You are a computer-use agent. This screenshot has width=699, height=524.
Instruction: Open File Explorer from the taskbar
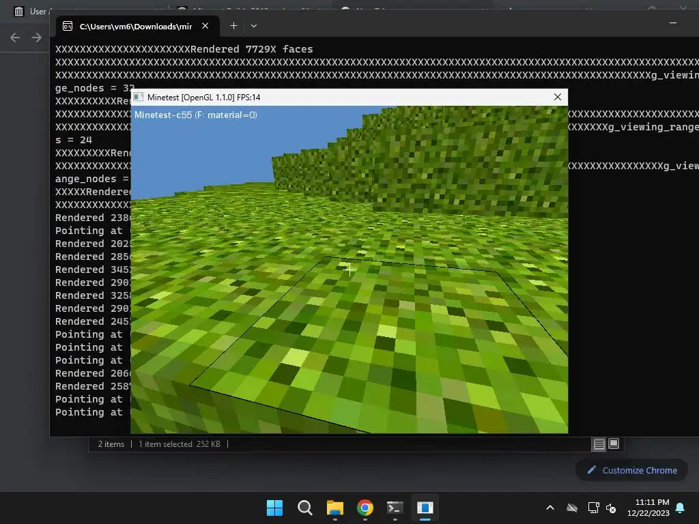click(334, 508)
